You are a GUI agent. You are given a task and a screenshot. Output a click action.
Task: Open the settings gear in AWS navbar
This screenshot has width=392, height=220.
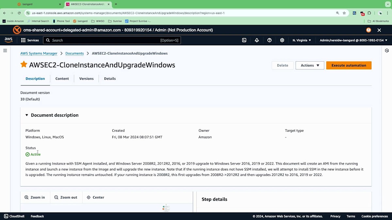point(282,40)
